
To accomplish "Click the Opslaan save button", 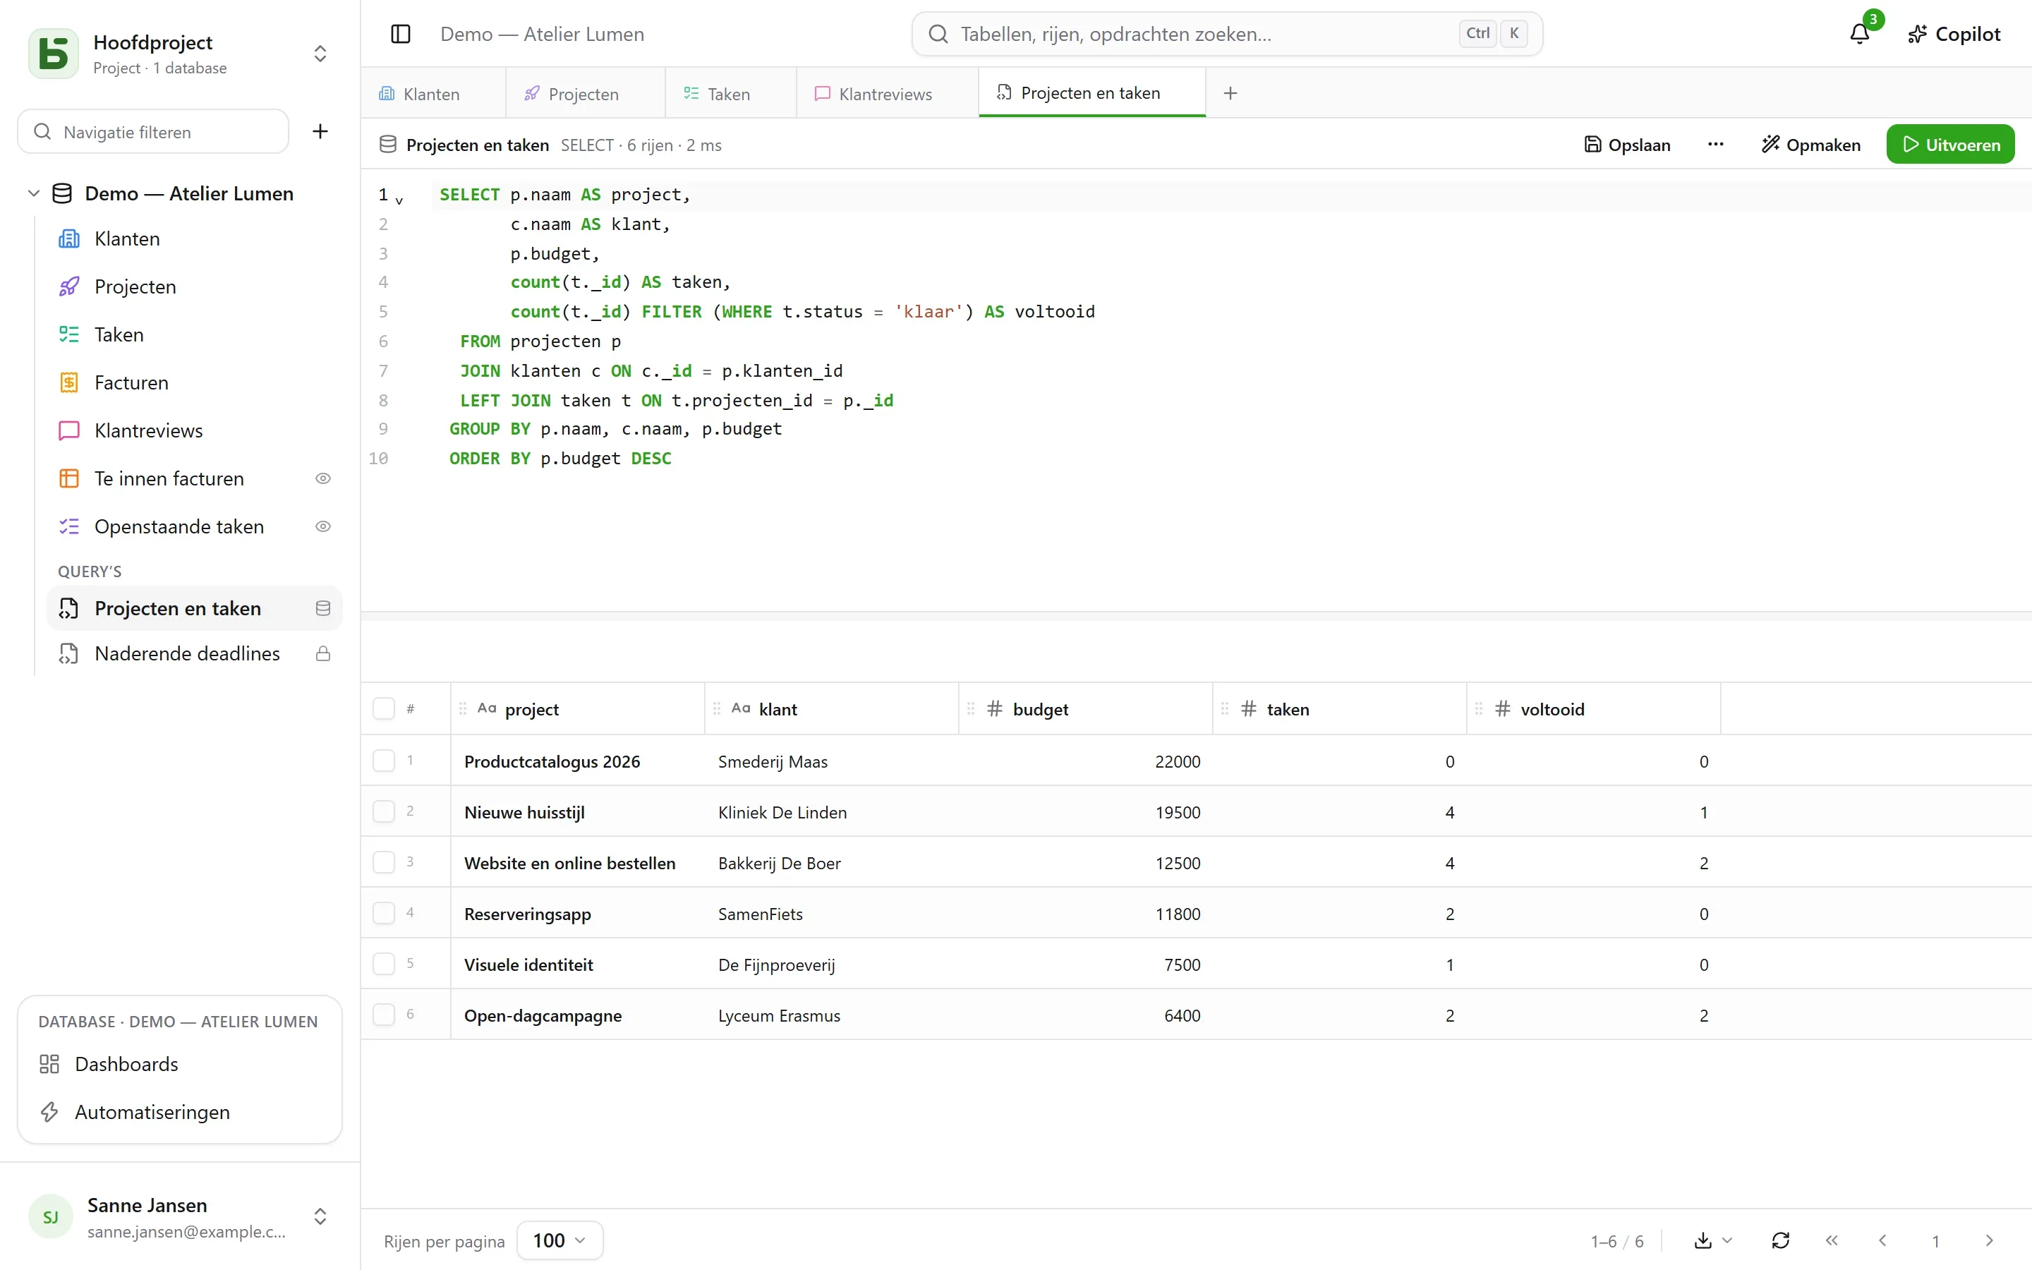I will pyautogui.click(x=1626, y=145).
